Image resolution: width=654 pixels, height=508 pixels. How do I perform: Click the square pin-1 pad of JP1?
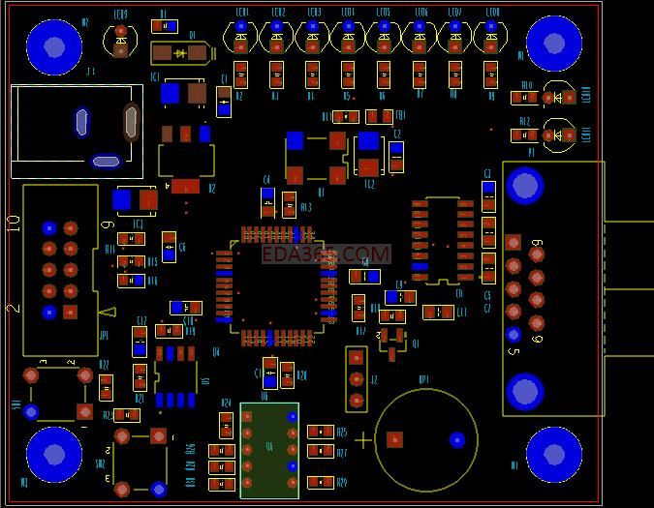70,313
